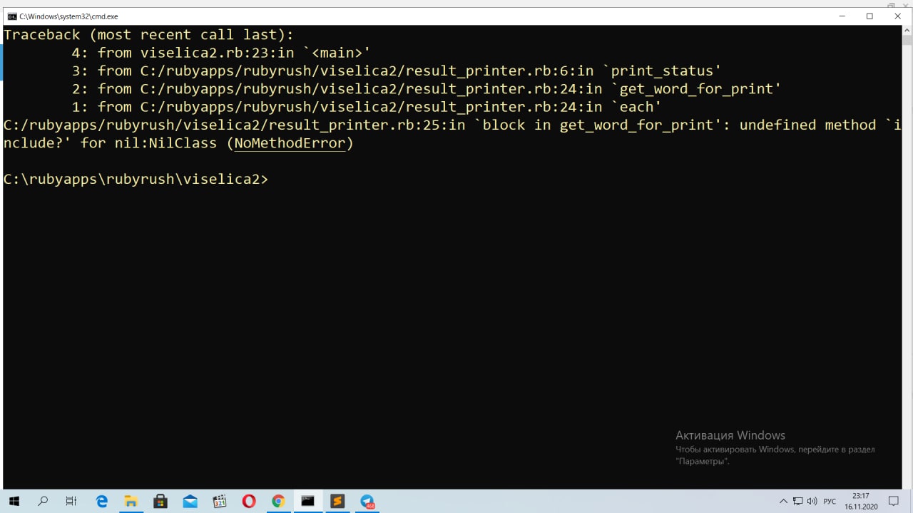Switch to Google Chrome on the taskbar
913x513 pixels.
click(278, 501)
